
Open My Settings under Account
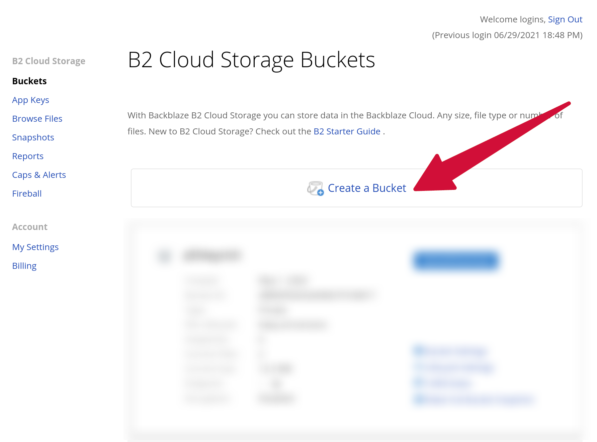[x=35, y=247]
